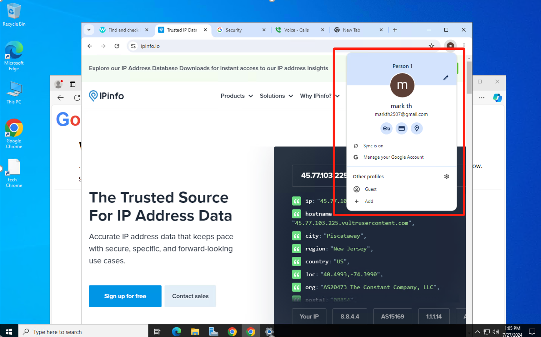
Task: Open manage profiles gear icon
Action: point(447,176)
